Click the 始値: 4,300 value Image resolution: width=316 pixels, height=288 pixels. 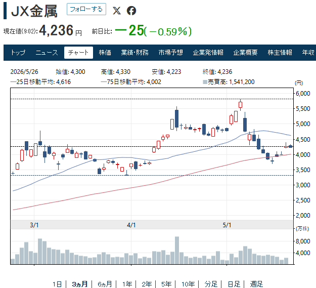click(x=70, y=72)
